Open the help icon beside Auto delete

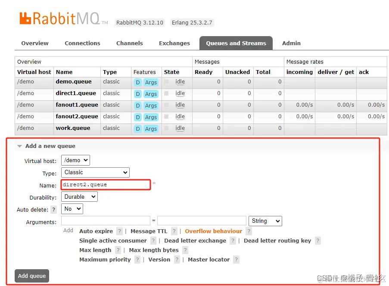[53, 209]
